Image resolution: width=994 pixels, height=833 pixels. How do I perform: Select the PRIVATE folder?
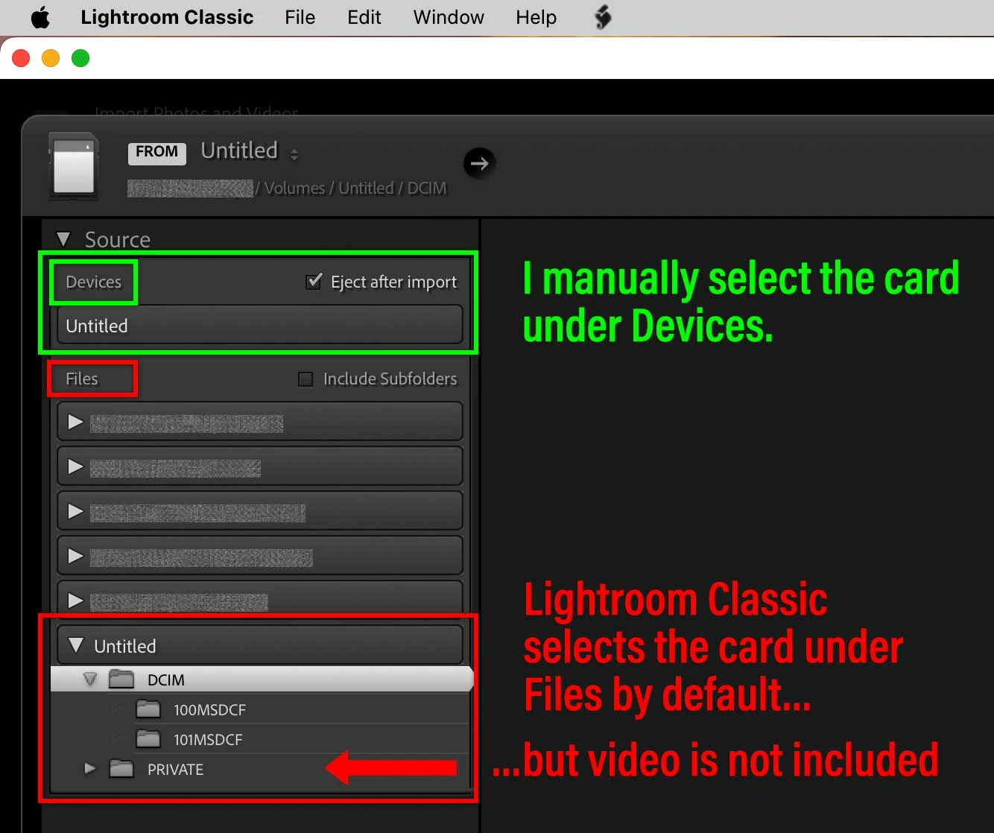click(175, 770)
